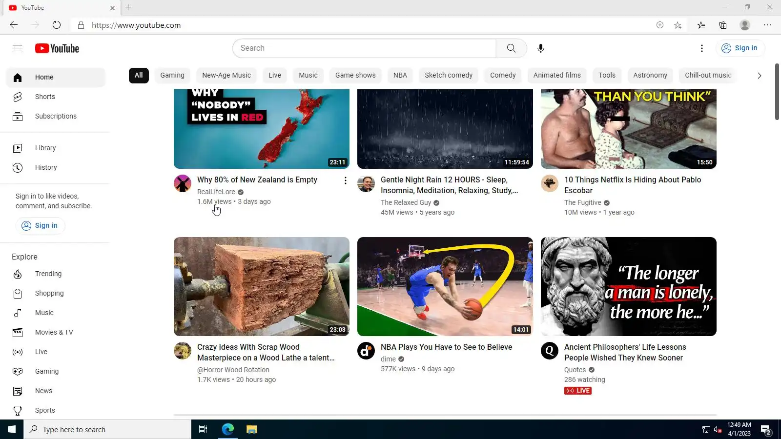Viewport: 781px width, 439px height.
Task: Open Subscriptions in sidebar
Action: 56,116
